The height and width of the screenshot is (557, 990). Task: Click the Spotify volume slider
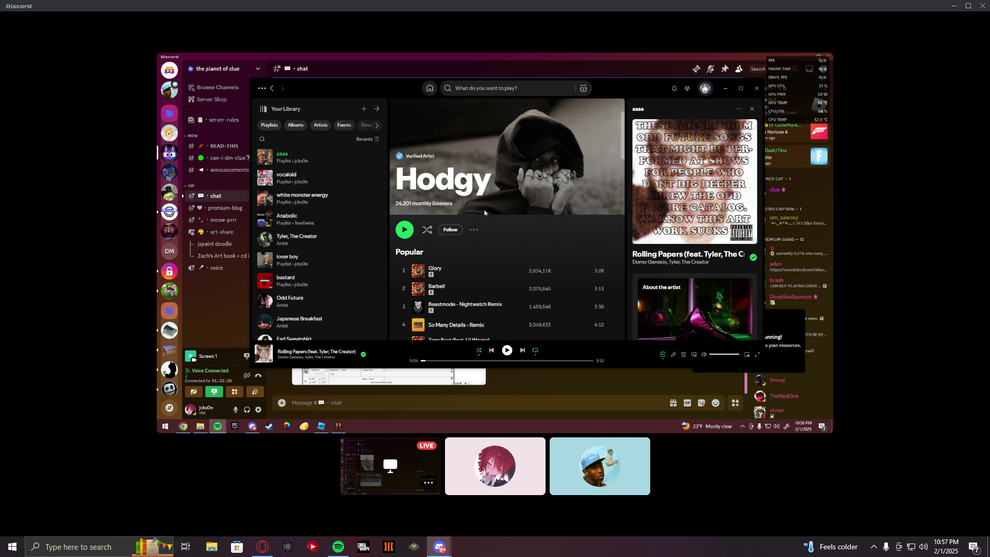click(724, 355)
